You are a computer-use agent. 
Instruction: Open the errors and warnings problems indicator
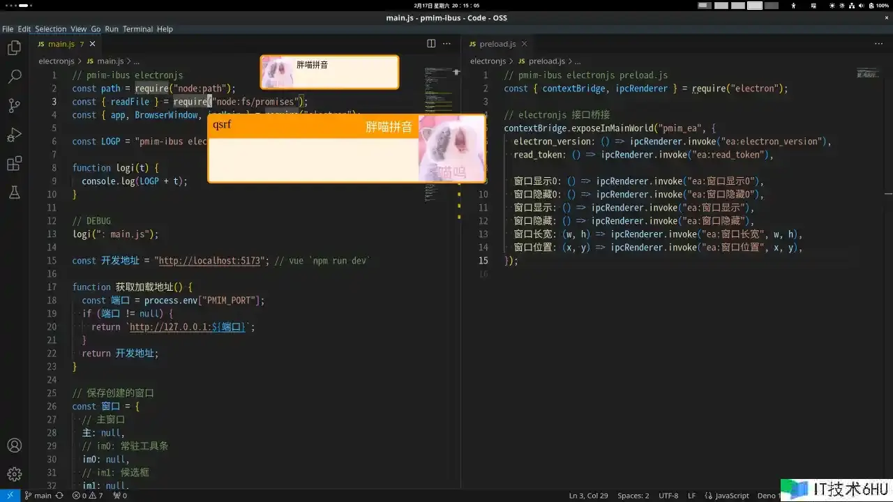[x=87, y=496]
